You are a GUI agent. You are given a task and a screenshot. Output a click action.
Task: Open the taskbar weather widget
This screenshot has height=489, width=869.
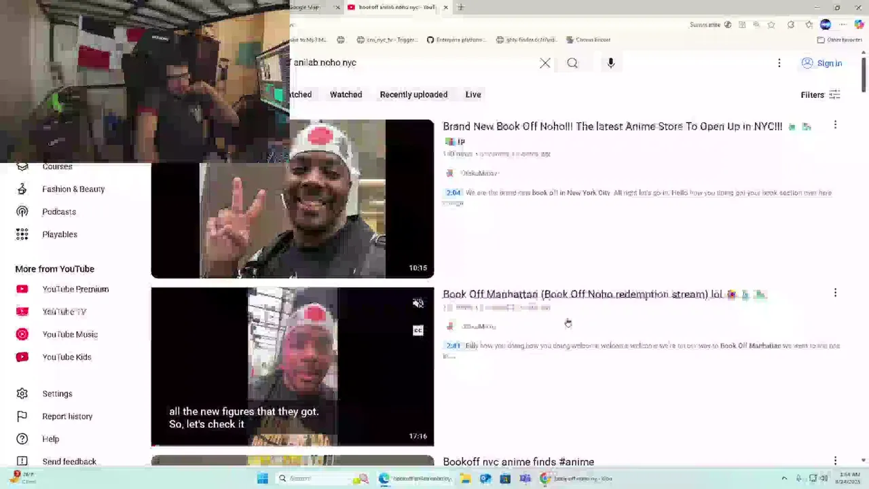click(x=22, y=477)
